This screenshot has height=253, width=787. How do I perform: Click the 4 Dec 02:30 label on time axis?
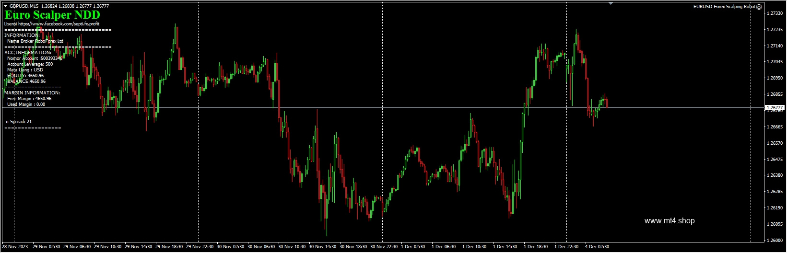597,247
